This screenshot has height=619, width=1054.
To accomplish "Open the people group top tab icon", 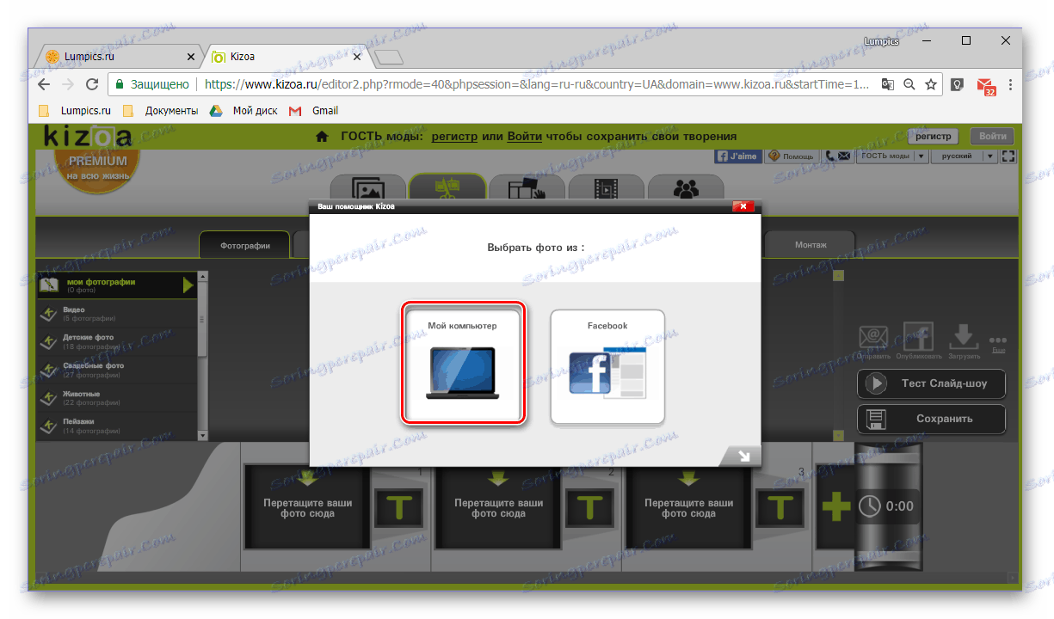I will click(686, 187).
